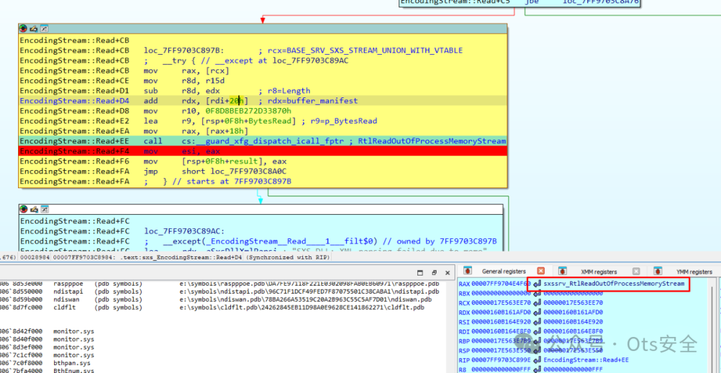The image size is (721, 373).
Task: Click the jump arrow next to the RBX register
Action: 537,293
